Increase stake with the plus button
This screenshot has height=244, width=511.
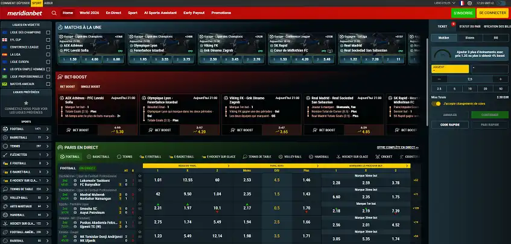click(500, 79)
